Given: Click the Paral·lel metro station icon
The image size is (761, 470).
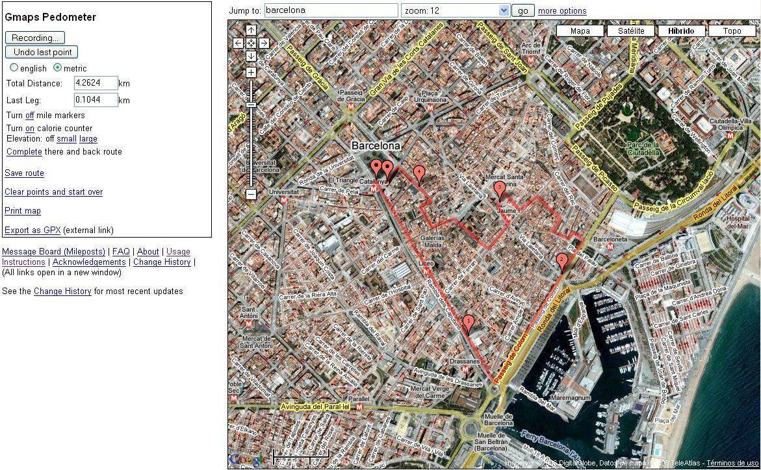Looking at the screenshot, I should (359, 407).
